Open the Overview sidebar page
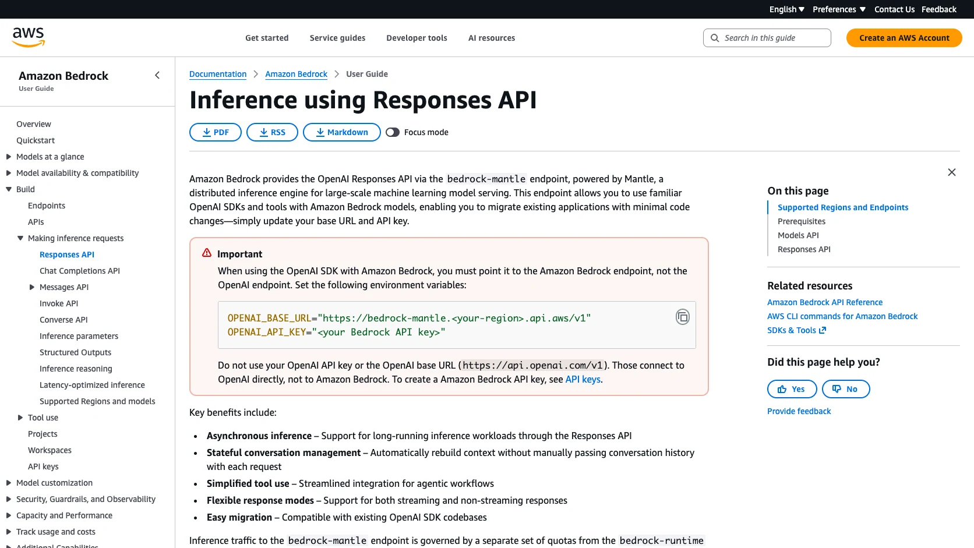Image resolution: width=974 pixels, height=548 pixels. 34,124
